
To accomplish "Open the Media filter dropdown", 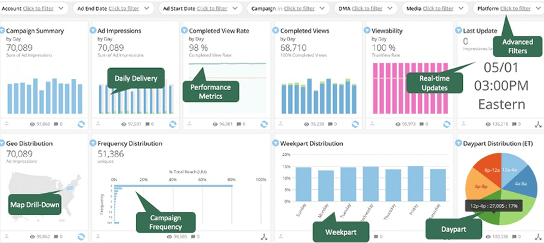I will click(x=462, y=8).
